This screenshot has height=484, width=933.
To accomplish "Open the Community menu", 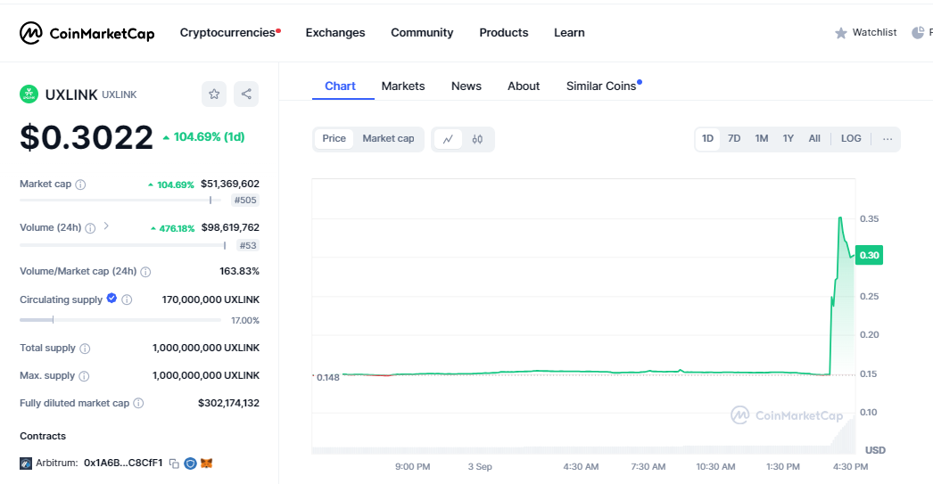I will [x=422, y=33].
